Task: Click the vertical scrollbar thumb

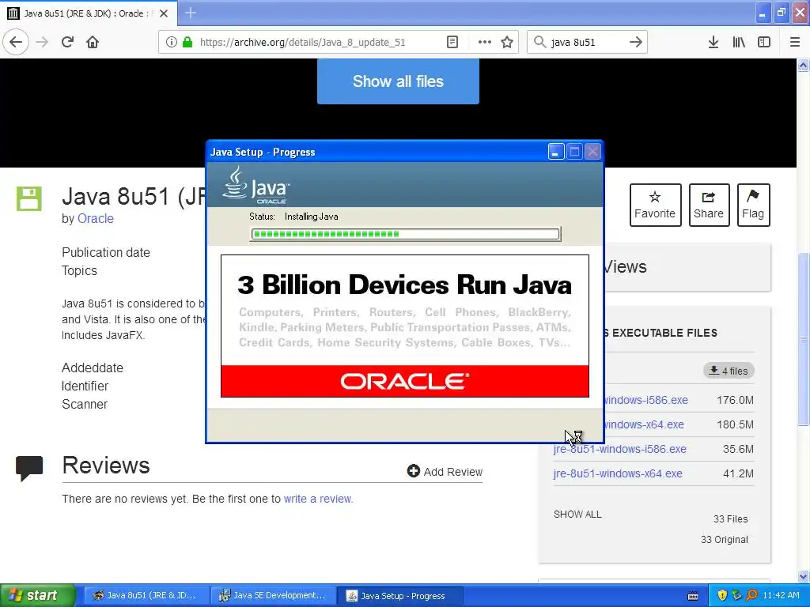Action: 804,338
